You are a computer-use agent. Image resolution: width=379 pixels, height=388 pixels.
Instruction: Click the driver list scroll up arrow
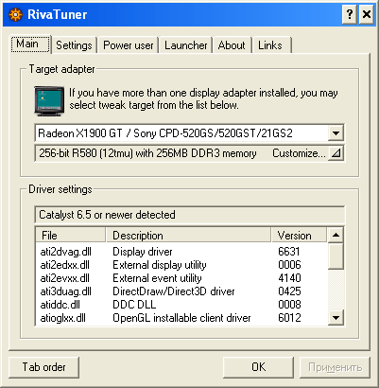pos(336,235)
